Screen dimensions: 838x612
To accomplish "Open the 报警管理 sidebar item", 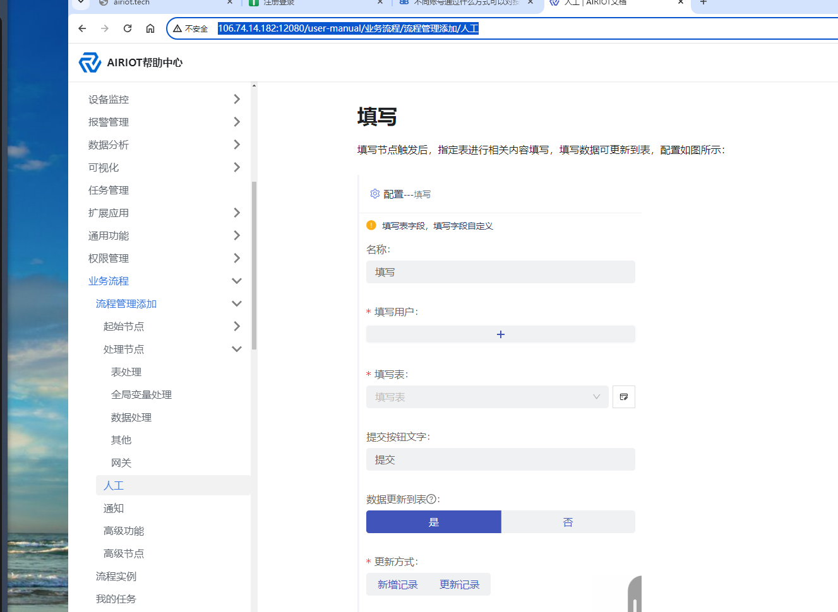I will [109, 122].
